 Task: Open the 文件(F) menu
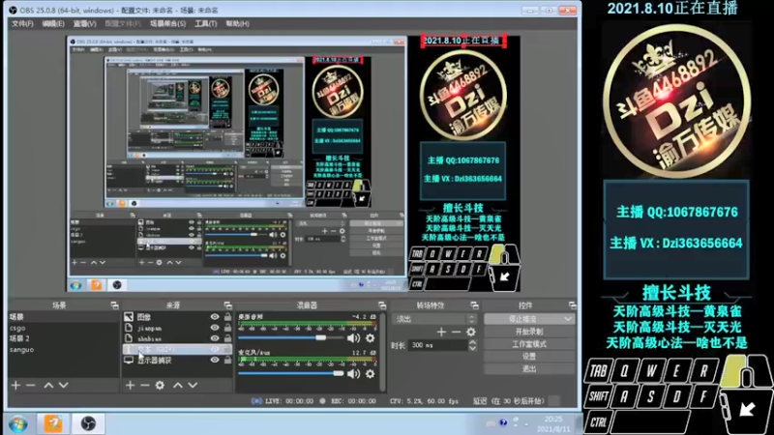(22, 23)
